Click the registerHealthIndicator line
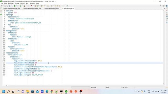The height and width of the screenshot is (94, 168). pyautogui.click(x=28, y=61)
